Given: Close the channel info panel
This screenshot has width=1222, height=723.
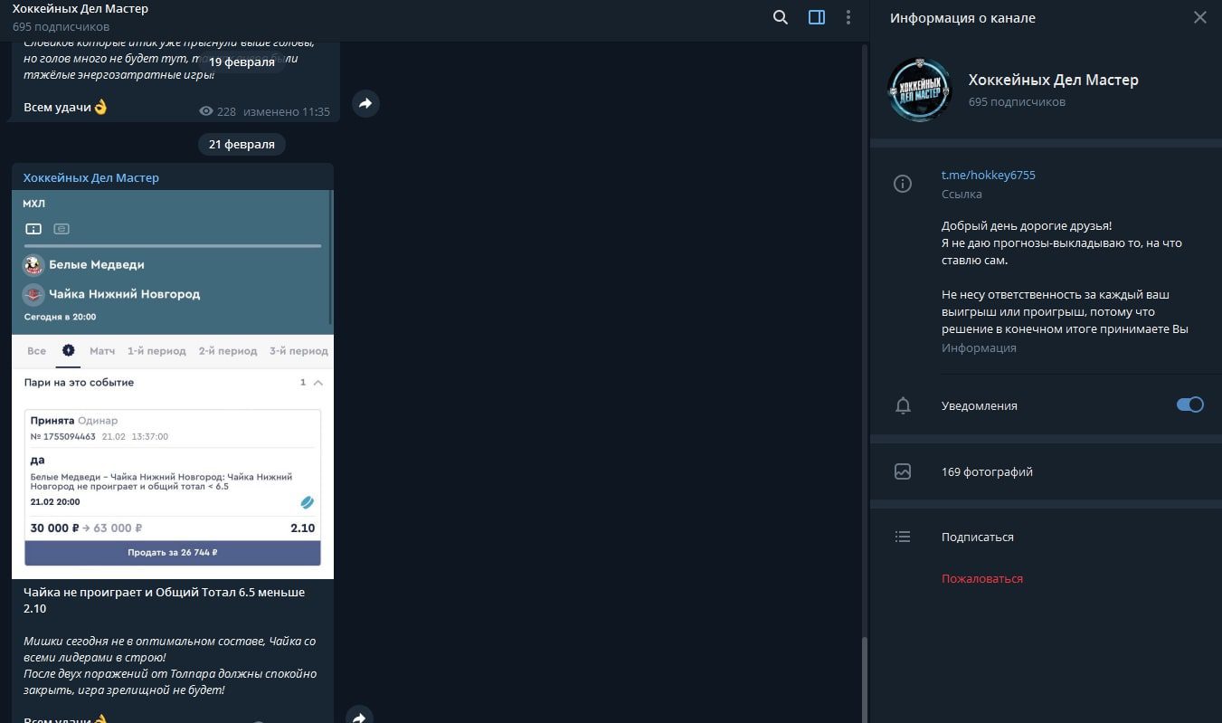Looking at the screenshot, I should pyautogui.click(x=1199, y=17).
